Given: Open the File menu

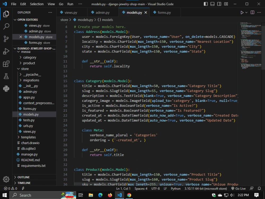Looking at the screenshot, I should (x=14, y=4).
